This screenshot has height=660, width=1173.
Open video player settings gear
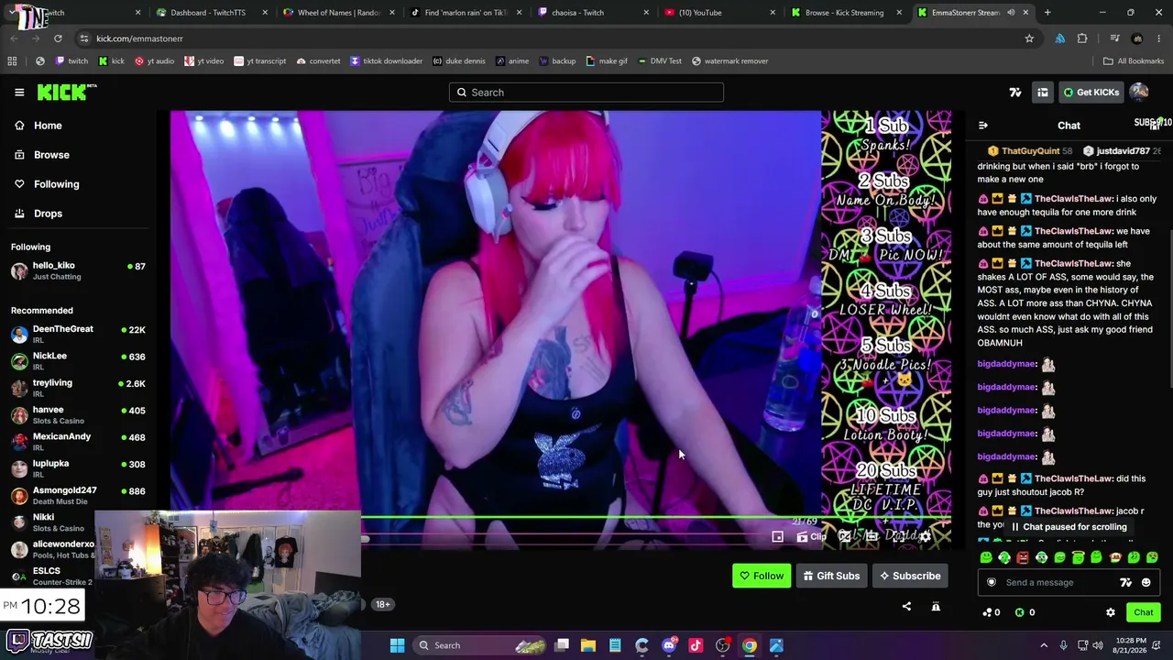(926, 536)
